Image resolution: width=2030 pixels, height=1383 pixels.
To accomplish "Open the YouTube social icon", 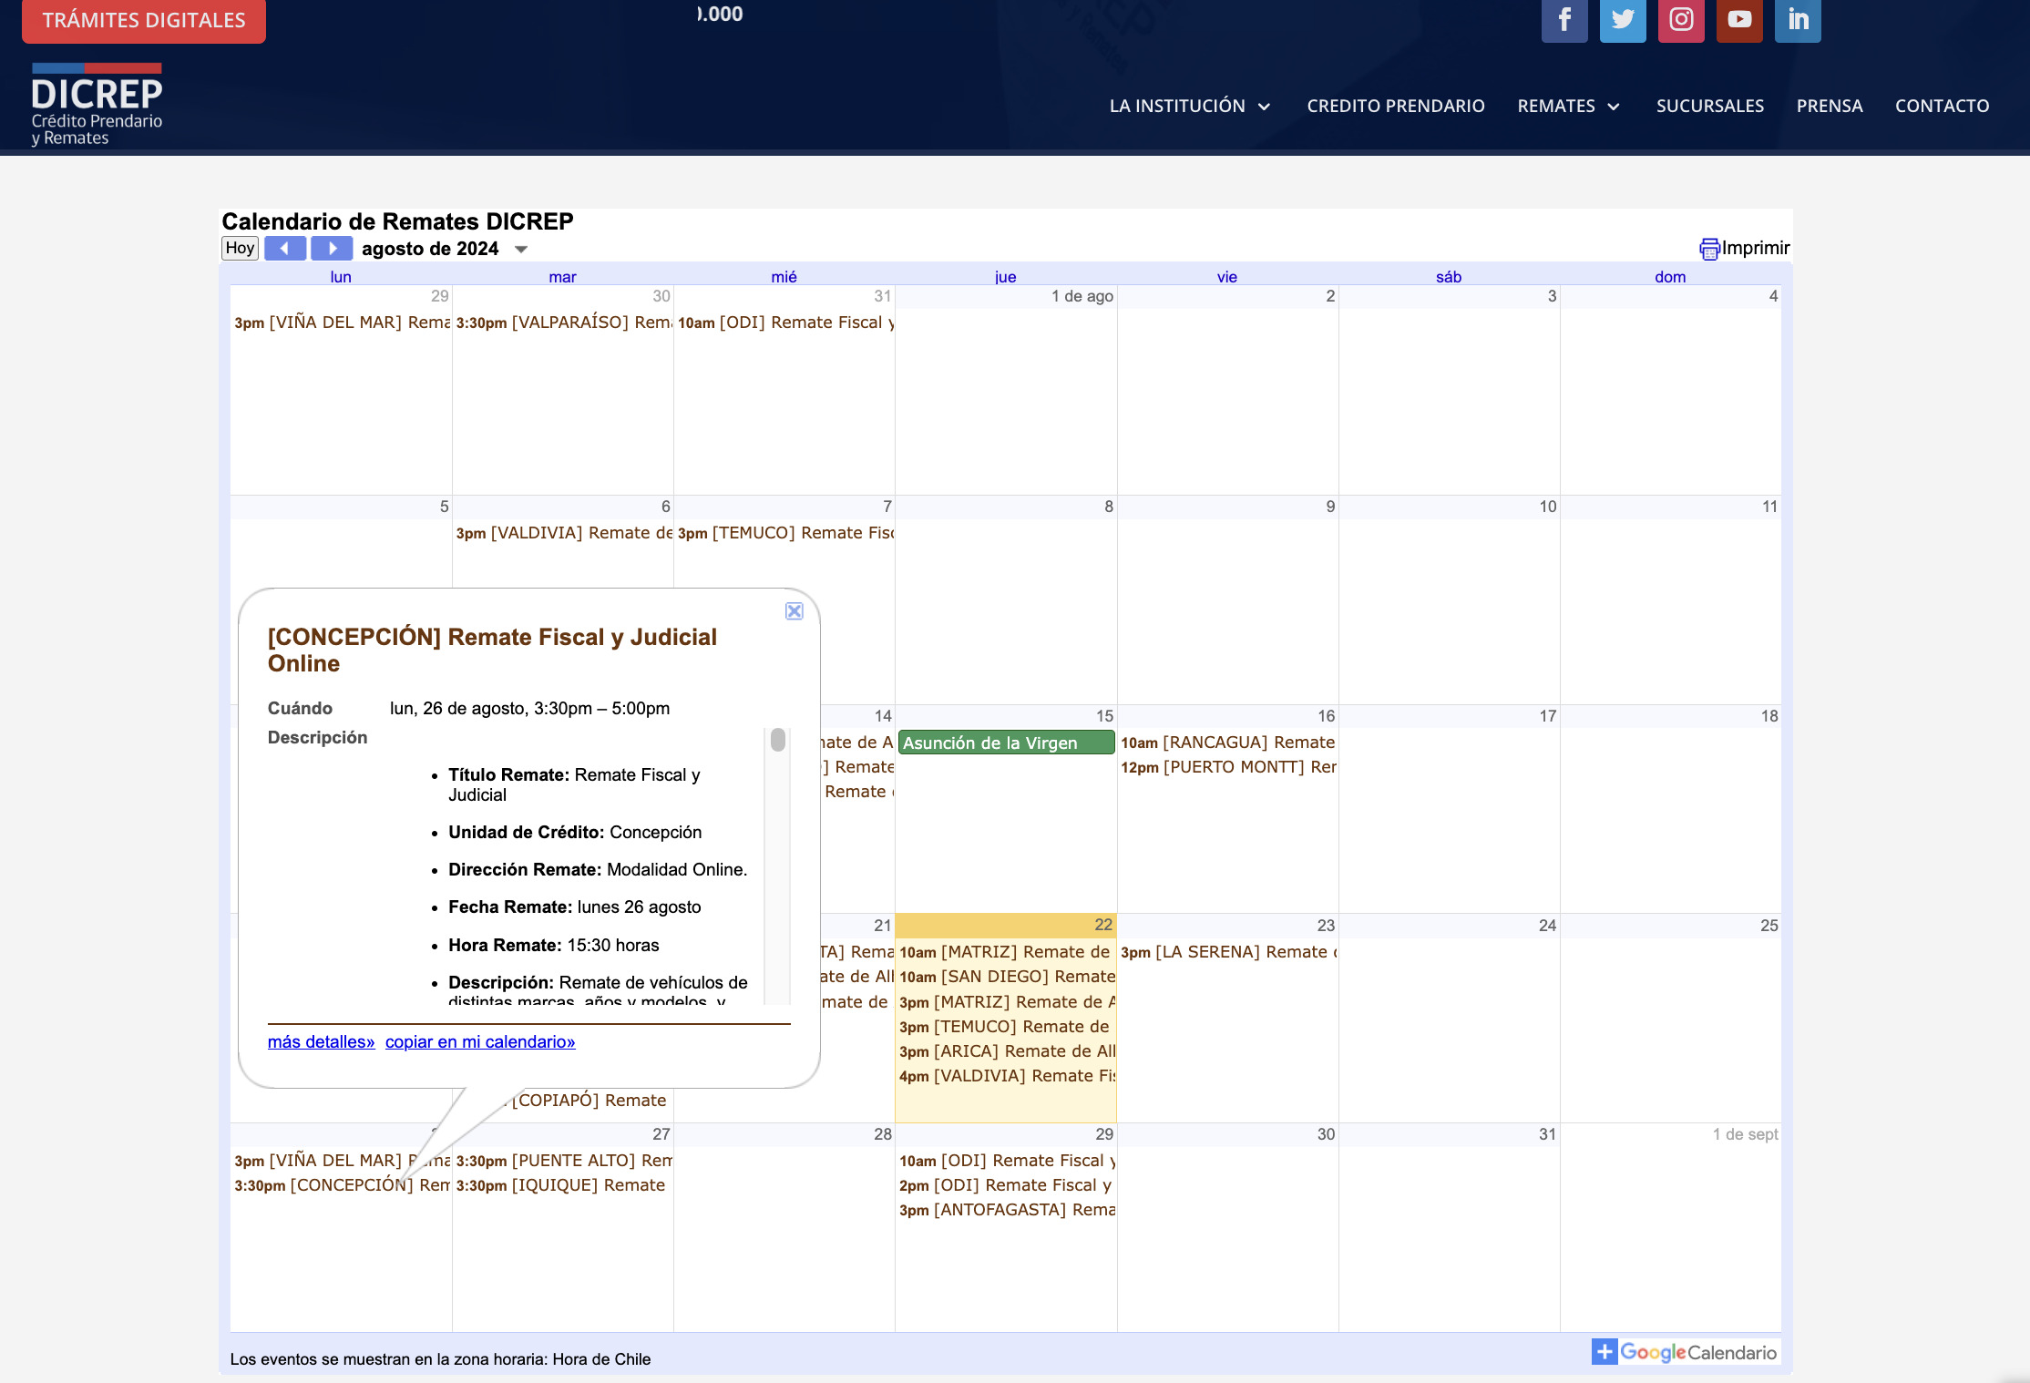I will point(1738,19).
